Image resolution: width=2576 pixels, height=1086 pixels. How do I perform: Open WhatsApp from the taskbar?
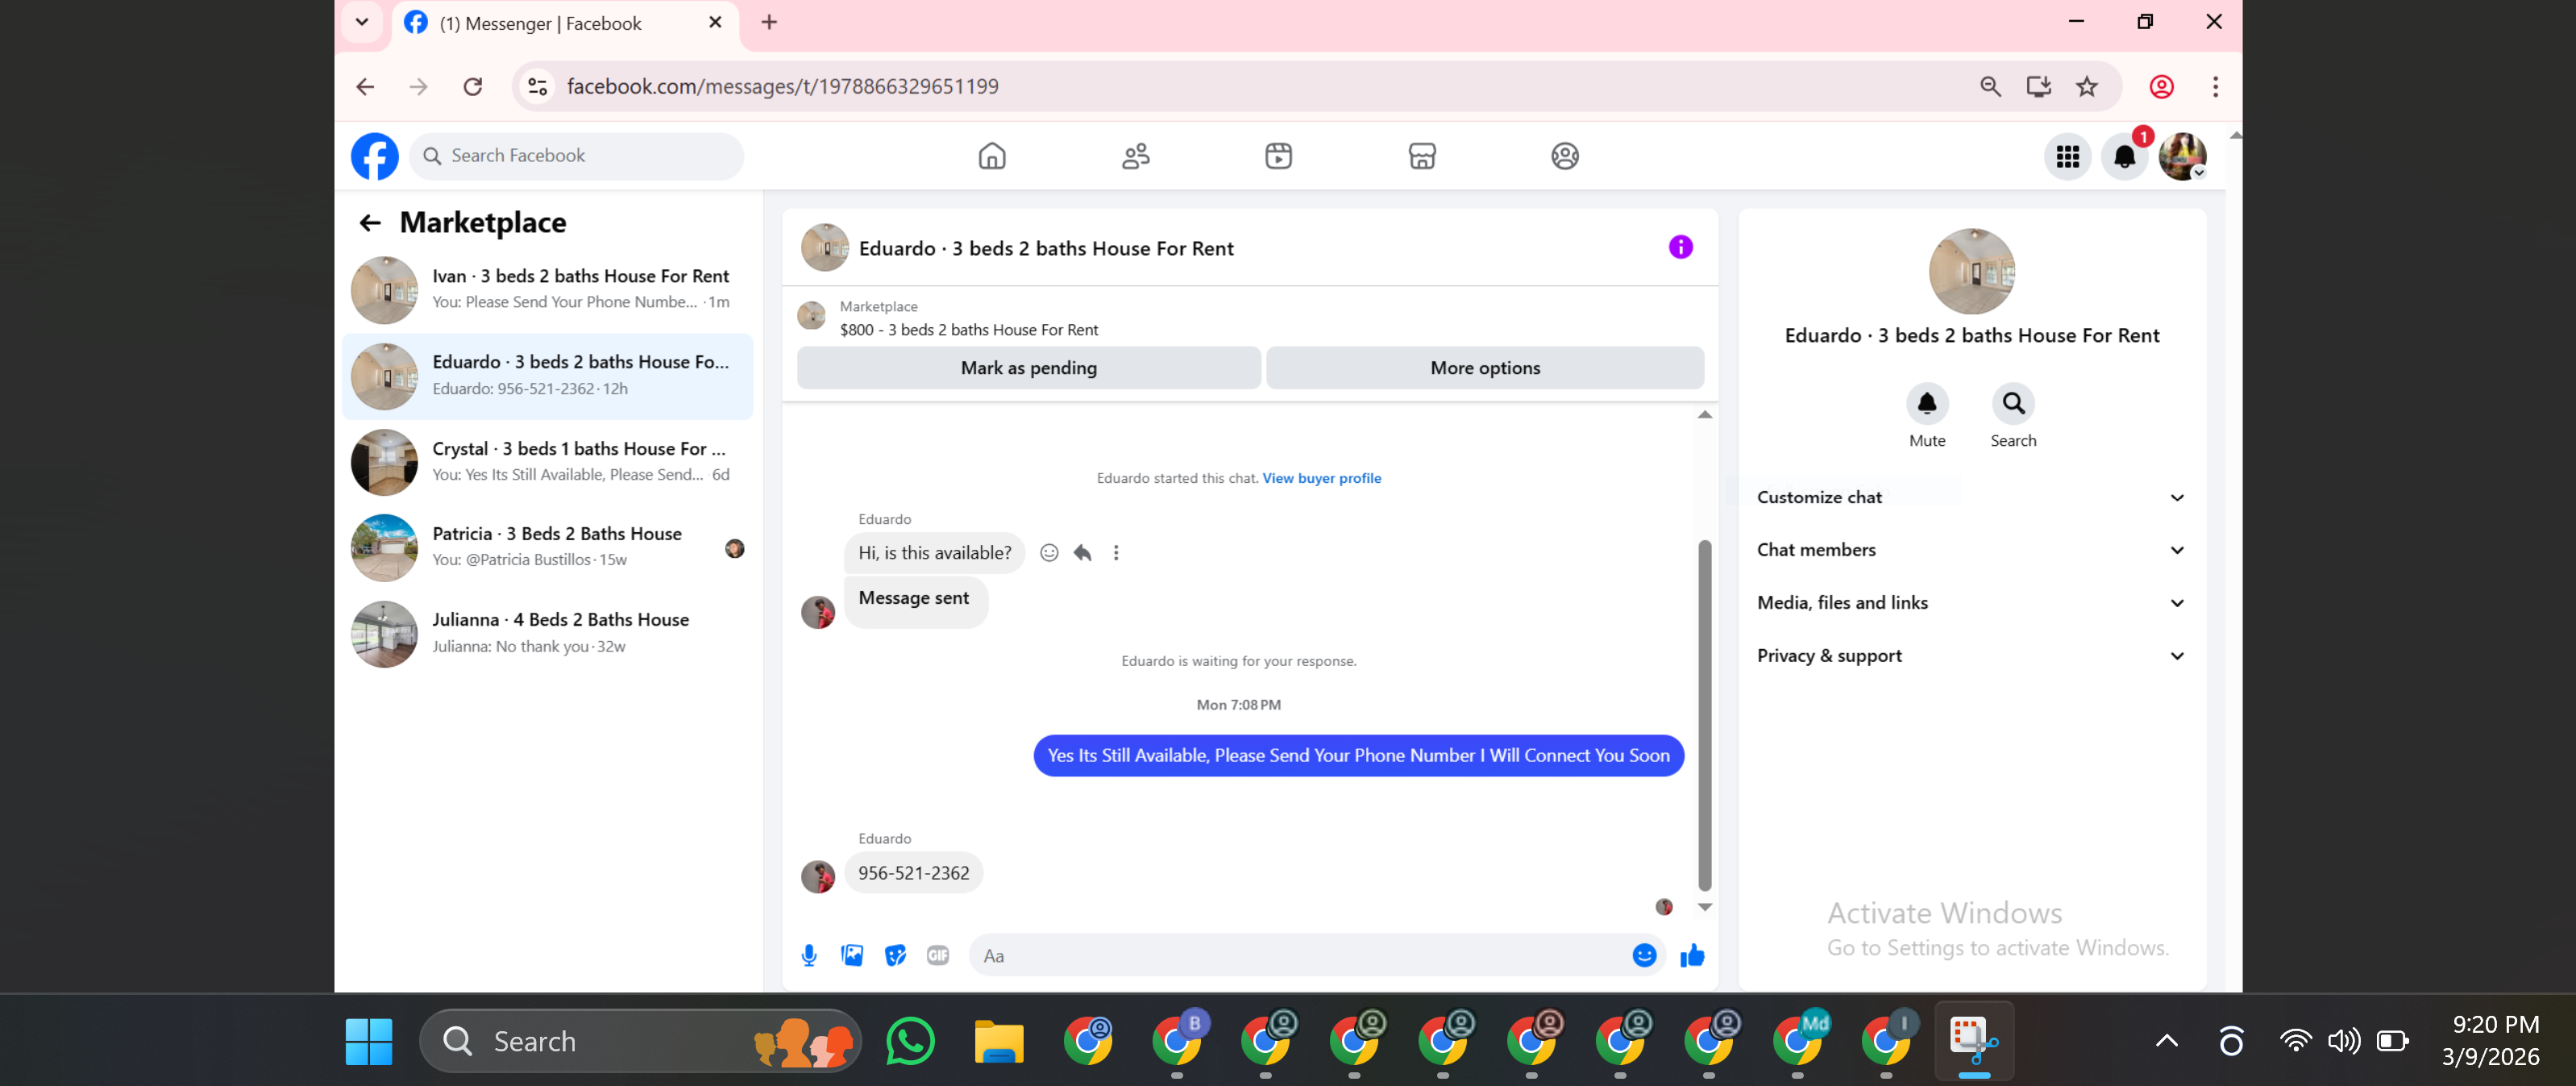(909, 1041)
